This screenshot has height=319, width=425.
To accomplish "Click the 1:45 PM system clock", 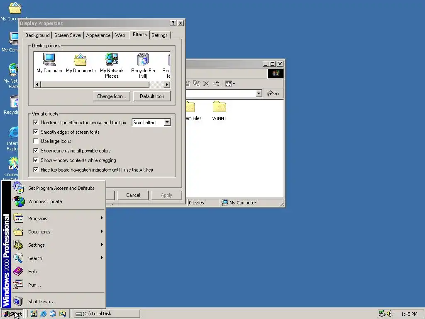I will [x=409, y=314].
